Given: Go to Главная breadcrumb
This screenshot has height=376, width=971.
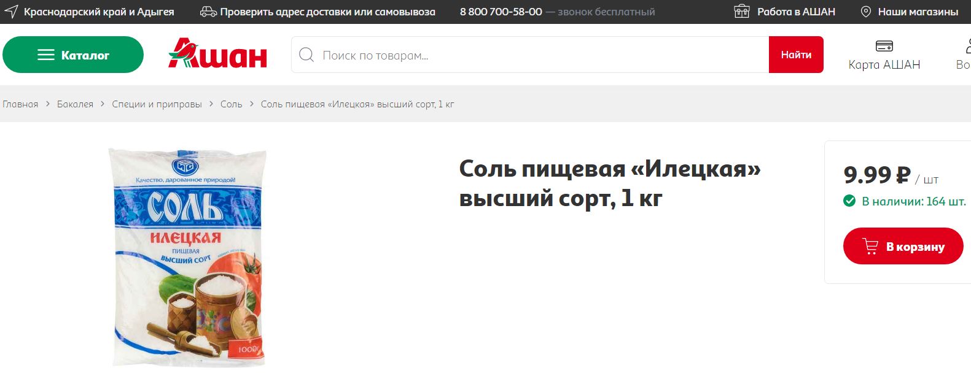Looking at the screenshot, I should pyautogui.click(x=20, y=104).
